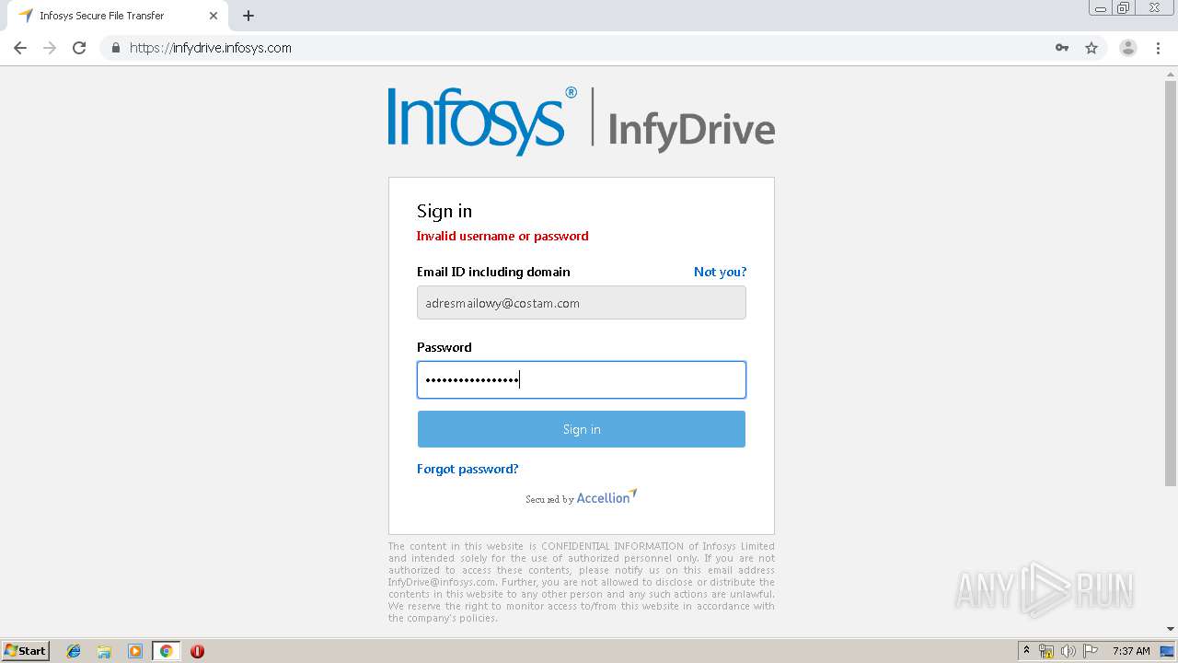Open the File Explorer taskbar icon
Viewport: 1178px width, 663px height.
pos(104,651)
